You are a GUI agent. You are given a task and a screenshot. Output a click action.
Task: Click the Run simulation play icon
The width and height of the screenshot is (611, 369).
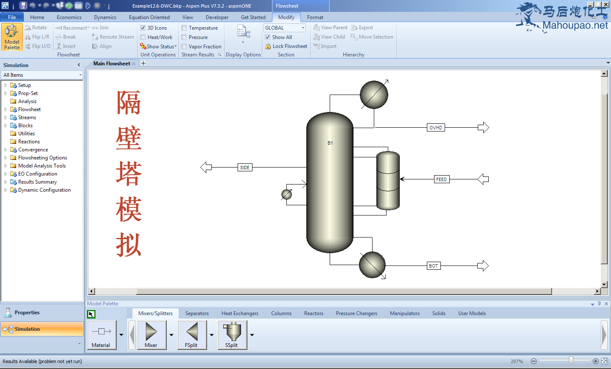coord(88,6)
